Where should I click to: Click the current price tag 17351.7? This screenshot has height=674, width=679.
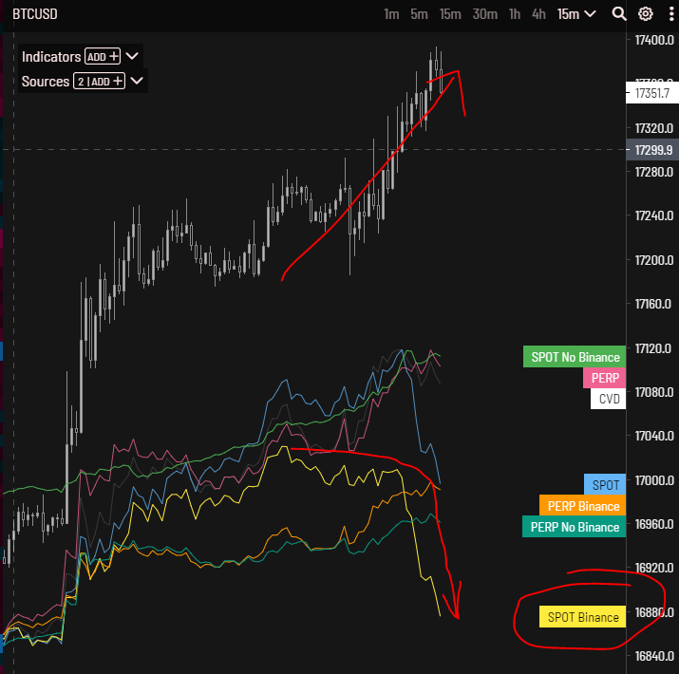coord(652,93)
